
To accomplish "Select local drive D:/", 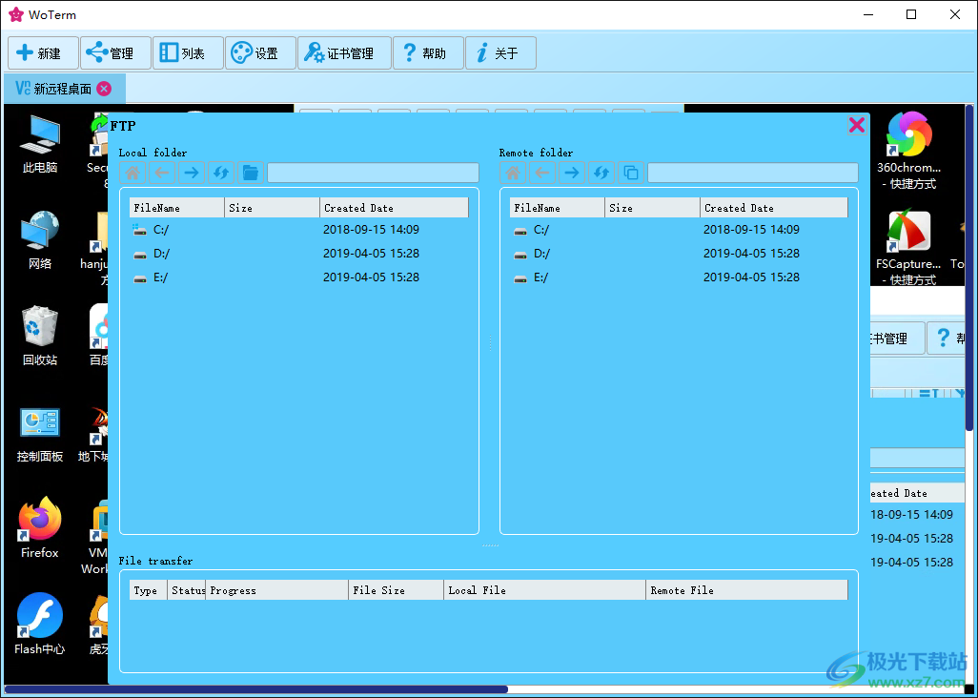I will tap(298, 254).
